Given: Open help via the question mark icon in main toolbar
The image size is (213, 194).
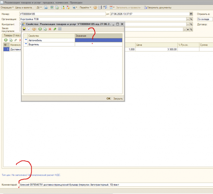Looking at the screenshot, I should [95, 8].
